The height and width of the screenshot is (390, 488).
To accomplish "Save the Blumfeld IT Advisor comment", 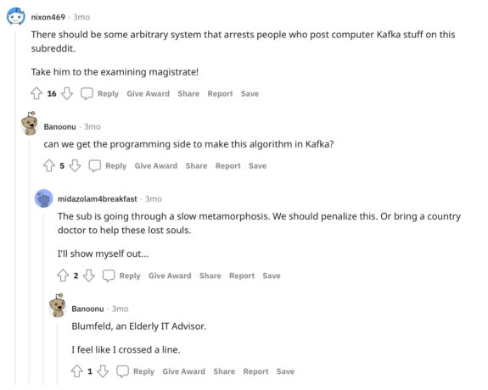I will [285, 371].
